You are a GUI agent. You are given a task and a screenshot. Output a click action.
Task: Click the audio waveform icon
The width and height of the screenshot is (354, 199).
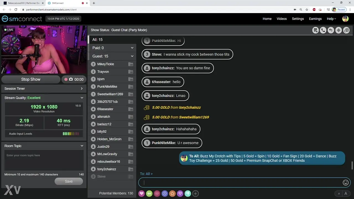point(339,30)
